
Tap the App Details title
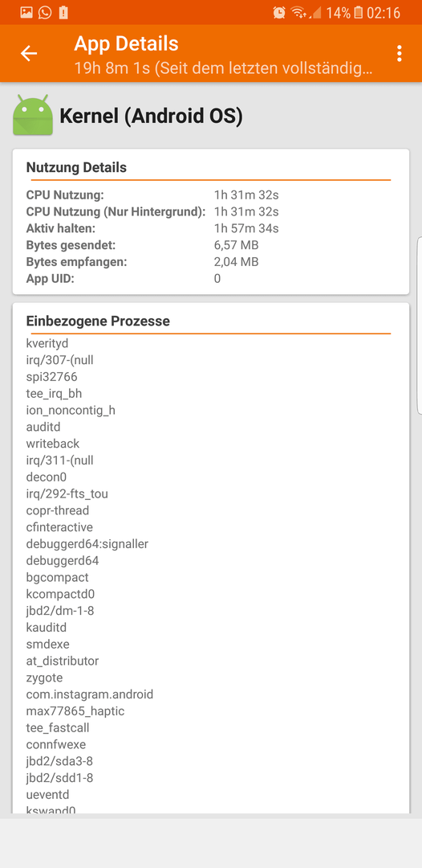127,43
